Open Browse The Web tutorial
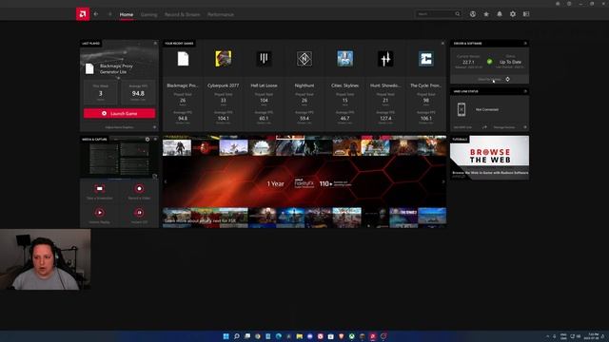This screenshot has height=342, width=609. [489, 158]
